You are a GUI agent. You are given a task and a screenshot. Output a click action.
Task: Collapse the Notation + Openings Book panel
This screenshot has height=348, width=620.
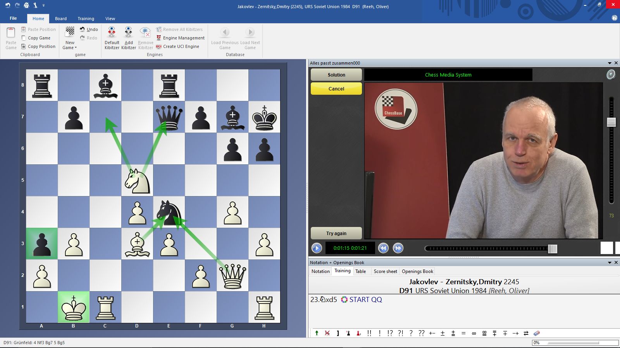(x=610, y=262)
